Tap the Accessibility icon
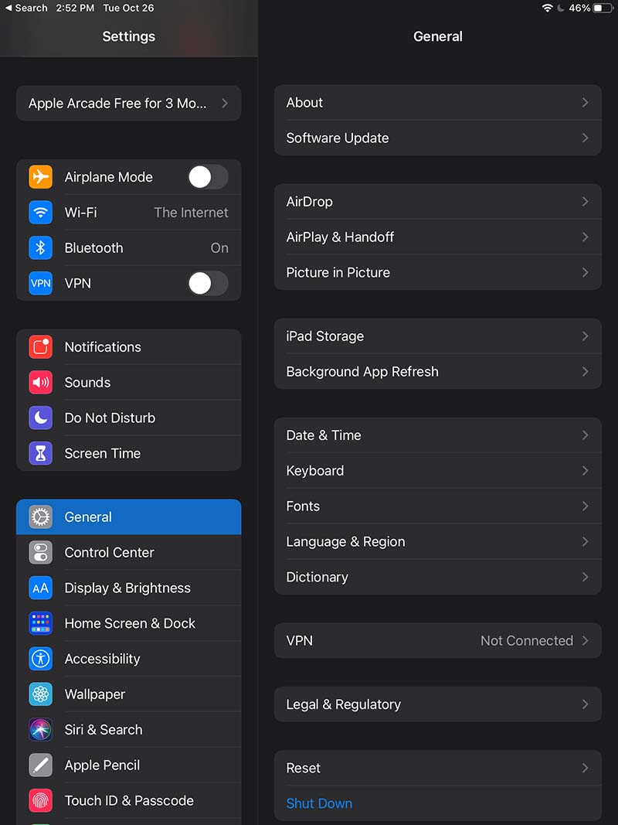 click(41, 659)
